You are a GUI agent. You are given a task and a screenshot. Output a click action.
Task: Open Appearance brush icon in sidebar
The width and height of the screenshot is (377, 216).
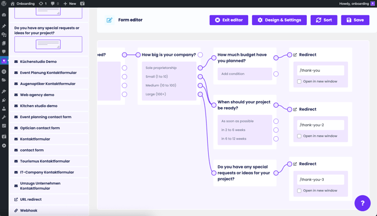[4, 91]
